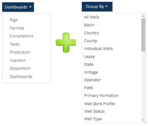Choose Injection from the list
The image size is (148, 126).
(18, 61)
